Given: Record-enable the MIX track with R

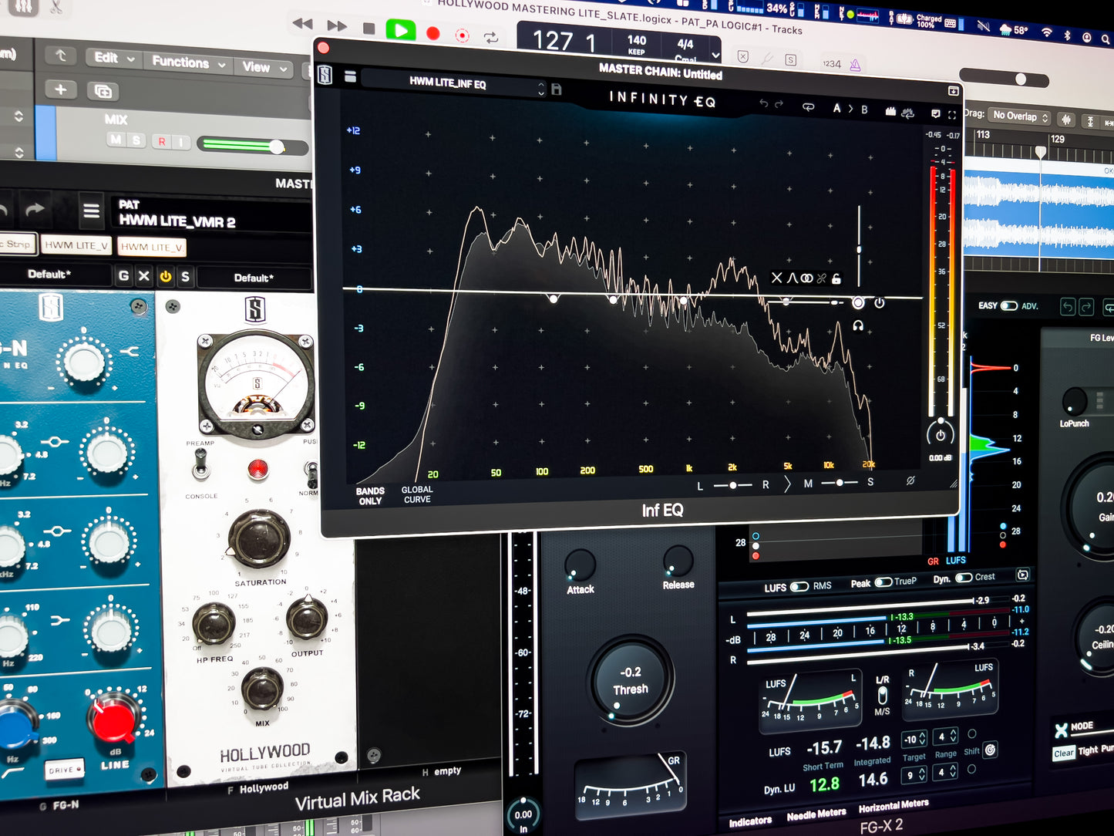Looking at the screenshot, I should pyautogui.click(x=162, y=141).
